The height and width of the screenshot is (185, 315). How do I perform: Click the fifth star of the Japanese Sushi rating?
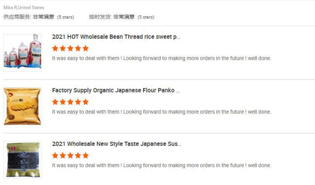86,155
